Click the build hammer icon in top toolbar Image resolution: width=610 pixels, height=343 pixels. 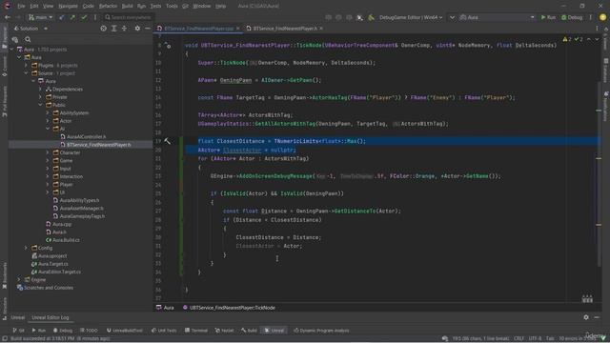pyautogui.click(x=371, y=17)
